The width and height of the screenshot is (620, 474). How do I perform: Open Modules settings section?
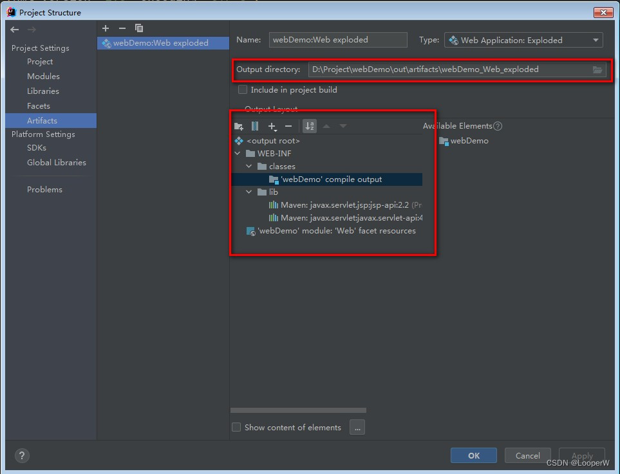point(44,77)
